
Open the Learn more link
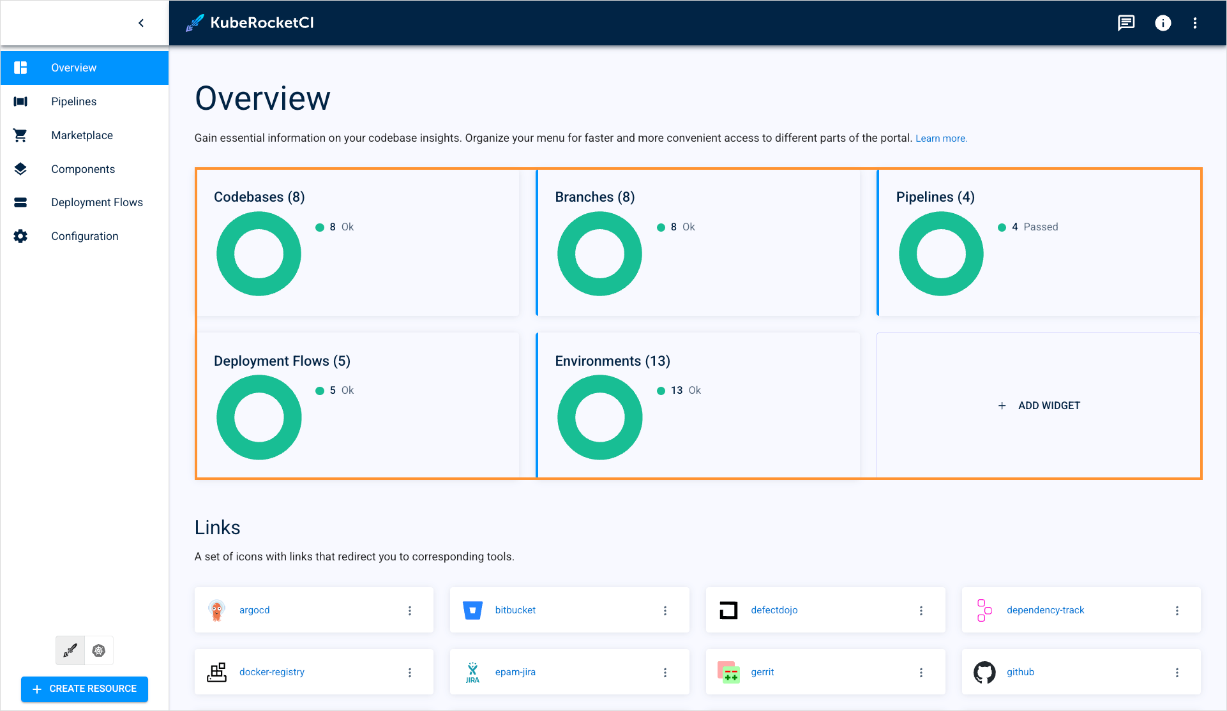click(941, 138)
